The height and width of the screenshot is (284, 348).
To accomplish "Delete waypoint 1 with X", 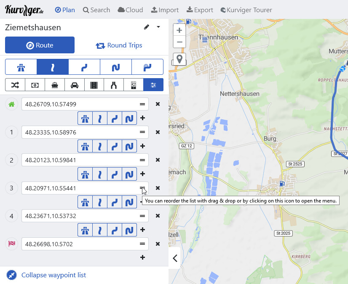I will click(158, 132).
